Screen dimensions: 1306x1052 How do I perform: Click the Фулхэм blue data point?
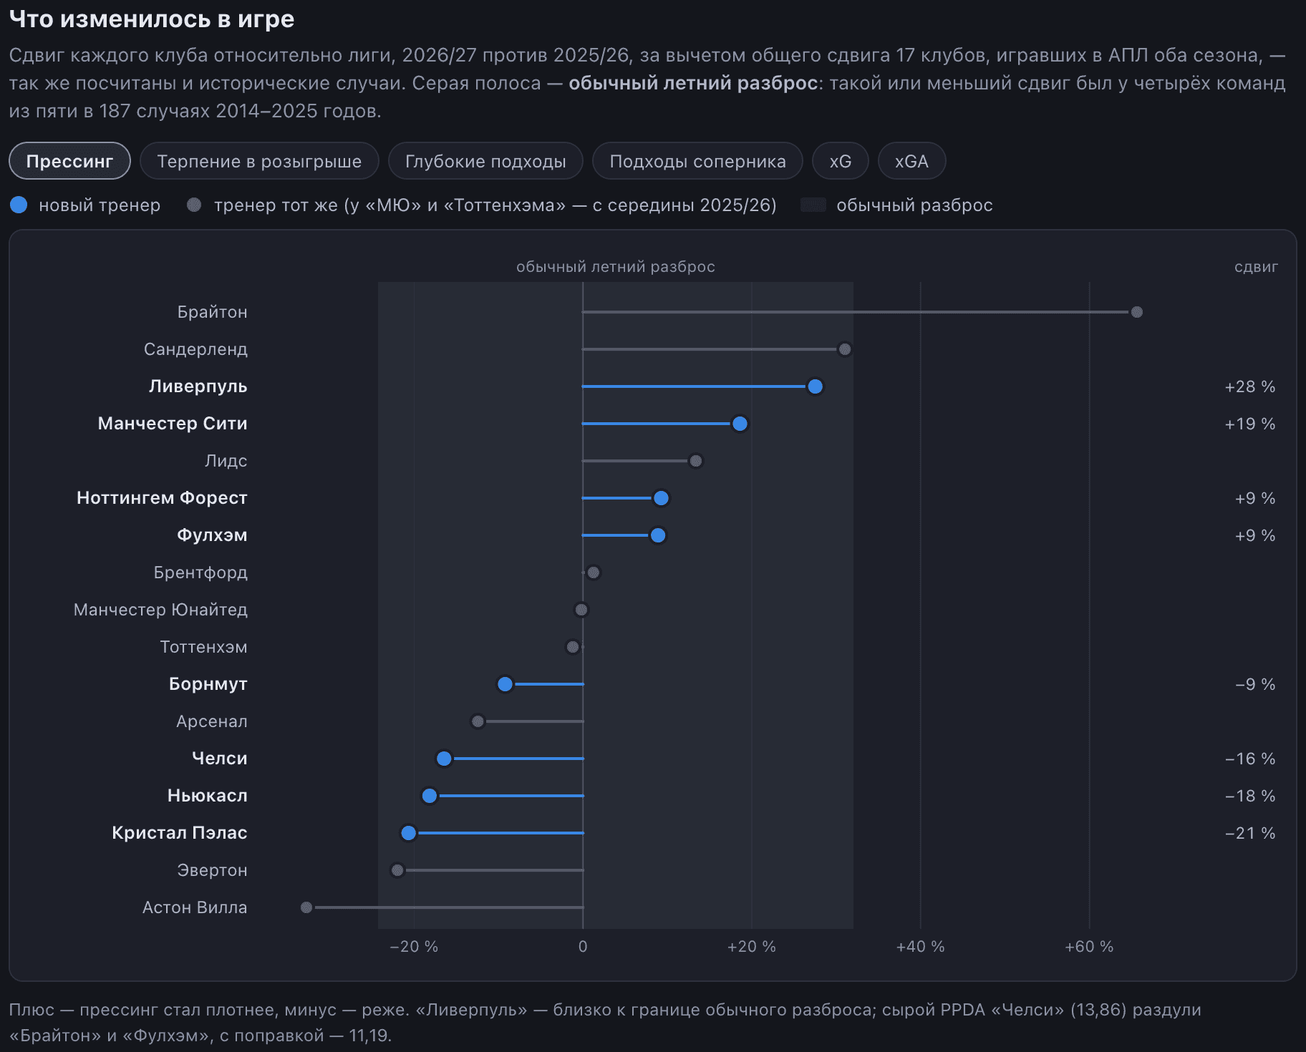(x=658, y=535)
